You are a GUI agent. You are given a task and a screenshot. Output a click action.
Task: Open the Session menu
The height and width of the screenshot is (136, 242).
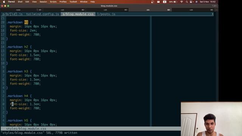43,2
